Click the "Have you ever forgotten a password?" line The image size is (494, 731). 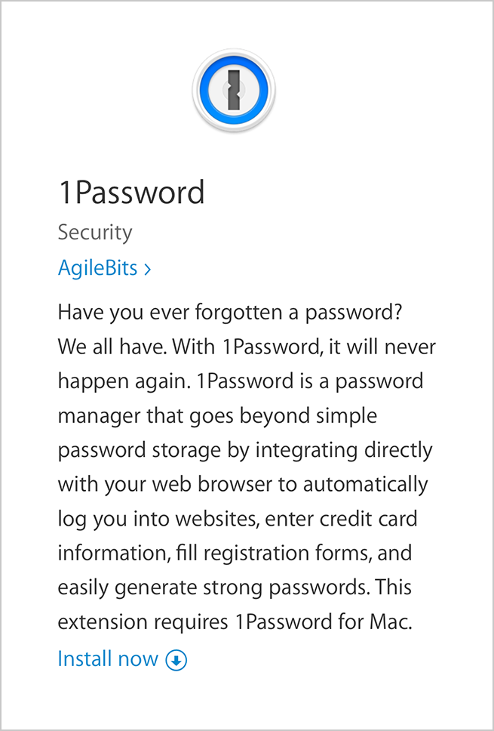[230, 313]
